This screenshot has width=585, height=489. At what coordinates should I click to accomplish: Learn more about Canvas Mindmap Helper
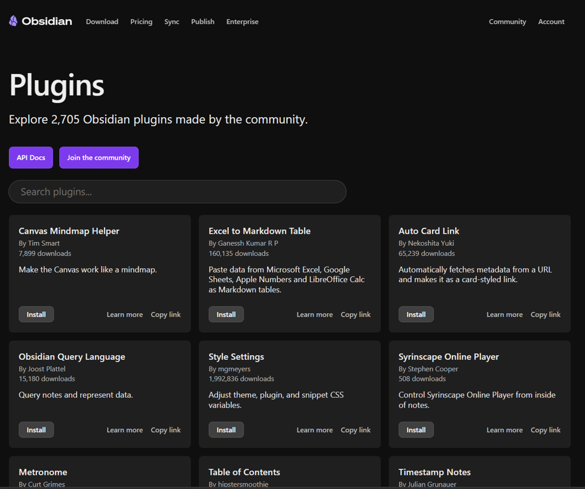point(125,315)
